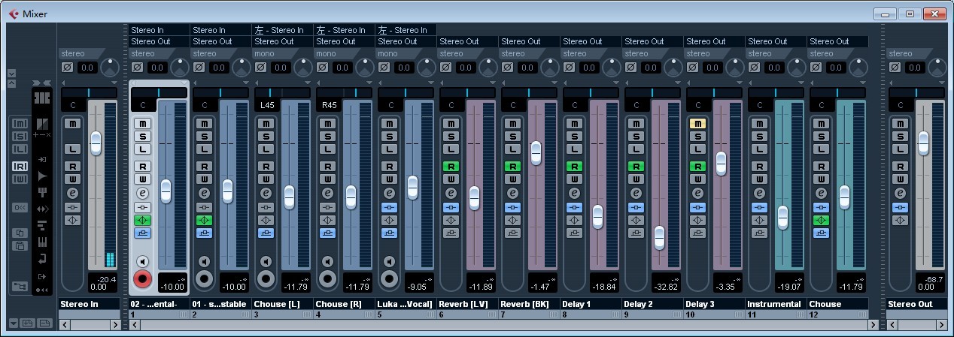954x337 pixels.
Task: Select the 'Luka ...Vocal]' channel name
Action: coord(406,304)
